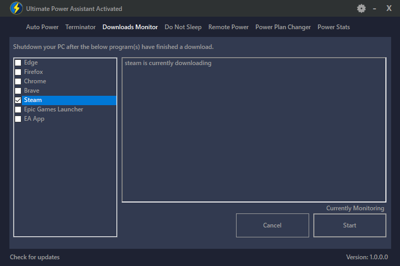Click the Check for updates link
This screenshot has width=400, height=266.
(34, 257)
